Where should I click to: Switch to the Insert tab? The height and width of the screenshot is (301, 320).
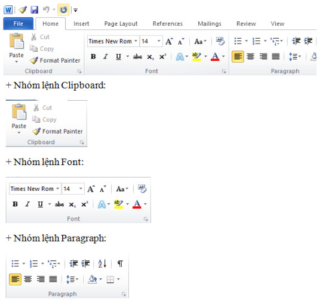pyautogui.click(x=81, y=24)
